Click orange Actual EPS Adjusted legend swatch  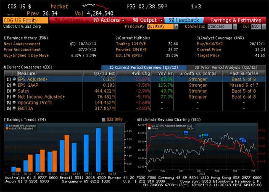tap(7, 128)
